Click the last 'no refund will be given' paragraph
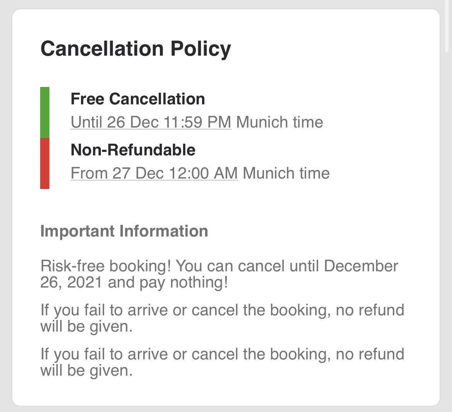452x412 pixels. (222, 362)
